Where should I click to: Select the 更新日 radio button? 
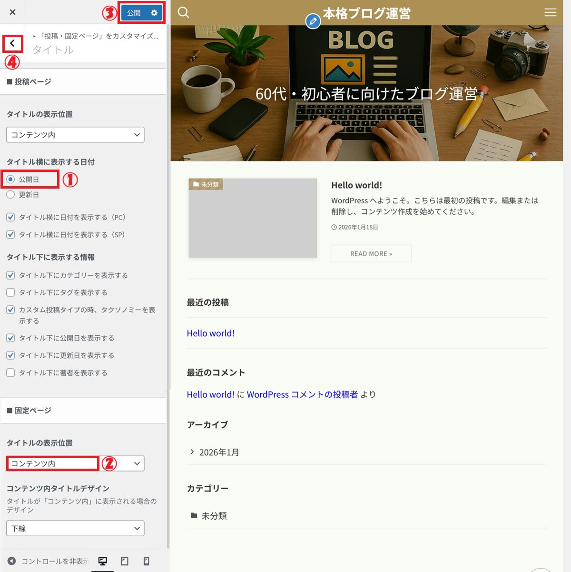click(10, 195)
